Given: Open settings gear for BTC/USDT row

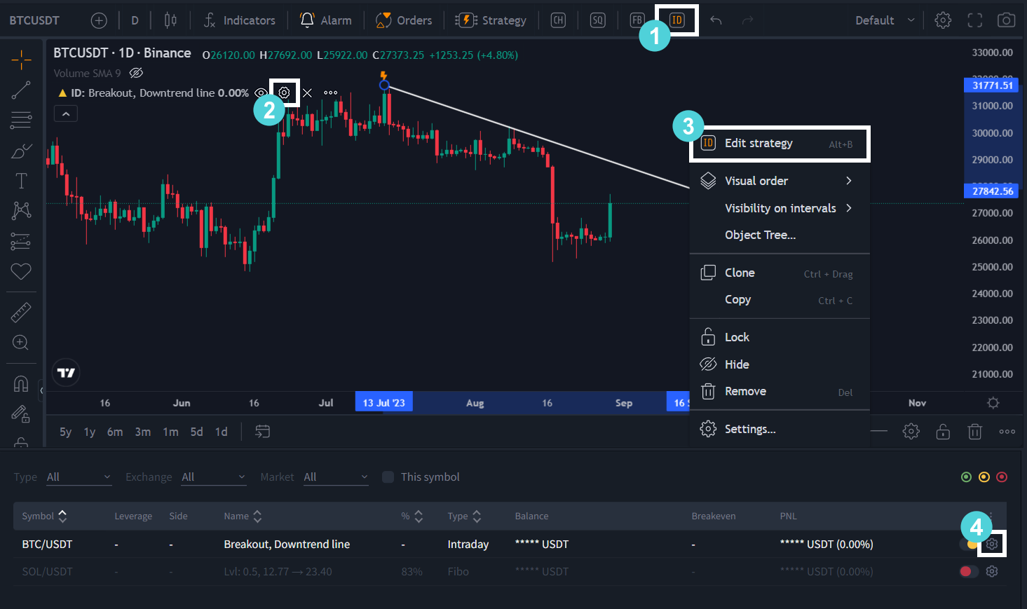Looking at the screenshot, I should [x=992, y=544].
